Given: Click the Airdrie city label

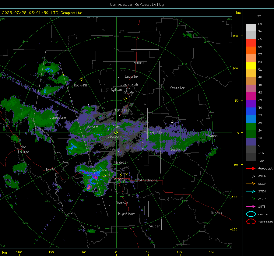Looking at the screenshot, I should (120, 163).
